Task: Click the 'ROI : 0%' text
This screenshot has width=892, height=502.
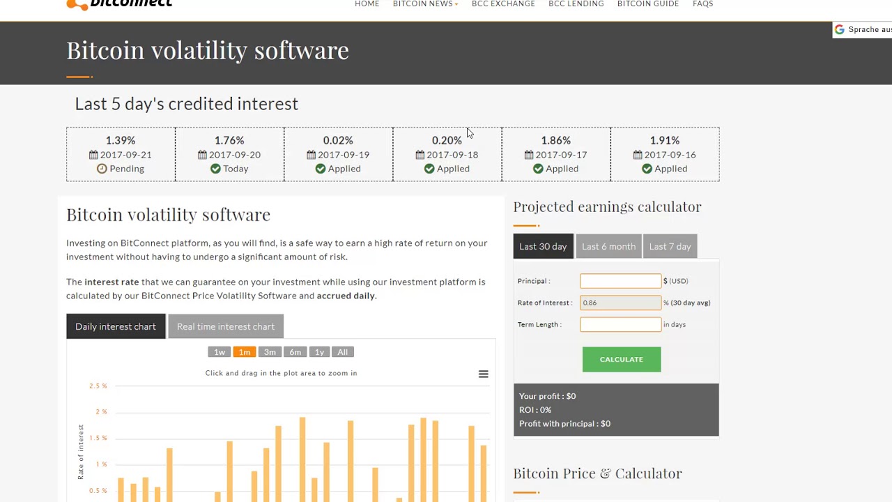Action: pyautogui.click(x=535, y=410)
